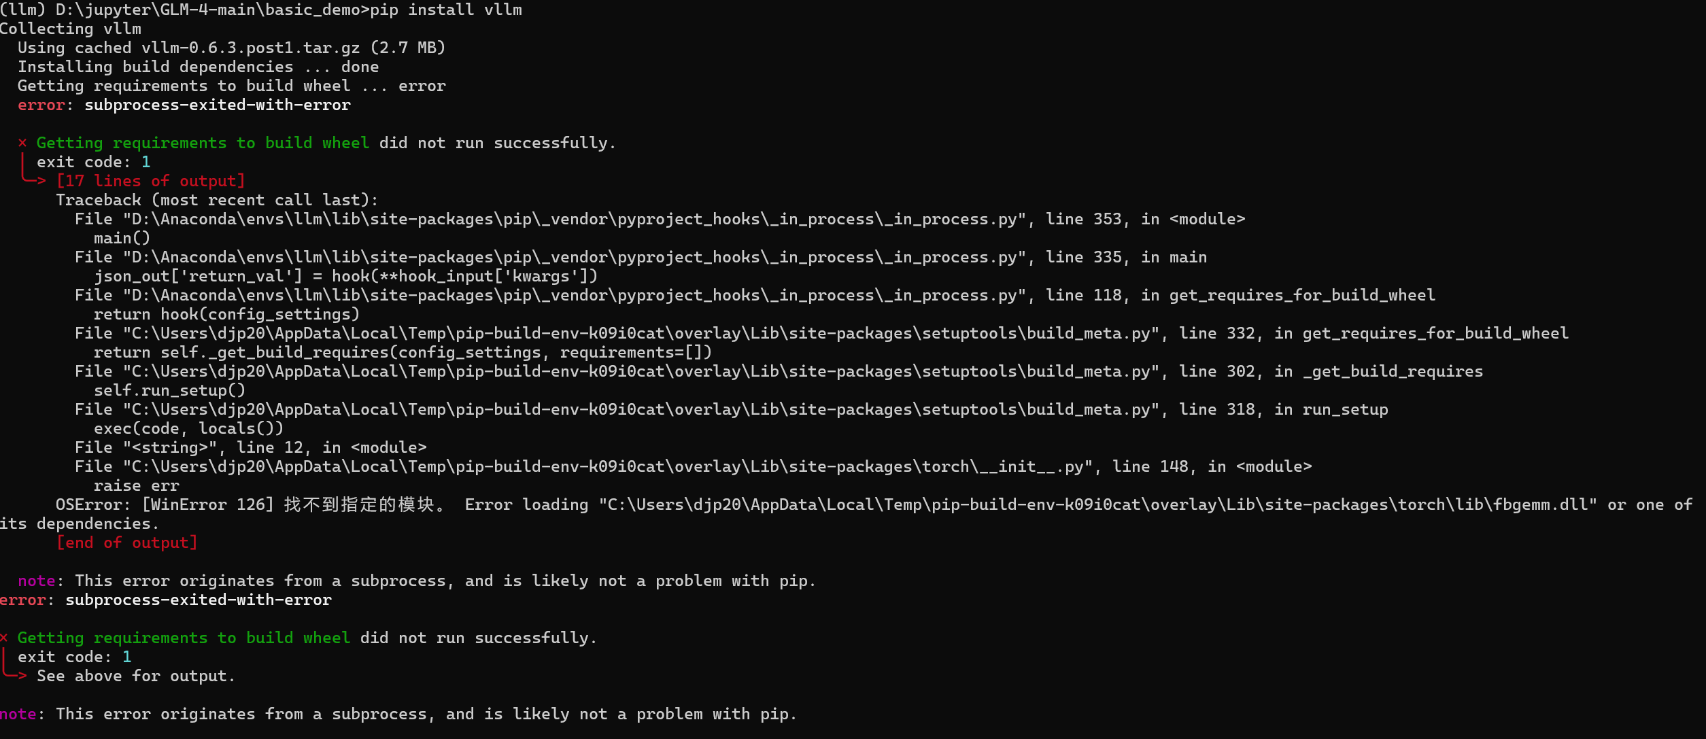Click the "raise err" line
Viewport: 1706px width, 739px height.
pos(136,485)
